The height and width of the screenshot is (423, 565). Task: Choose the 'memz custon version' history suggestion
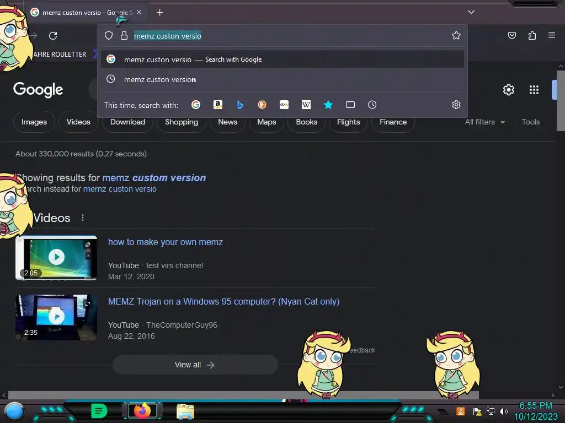[x=282, y=79]
